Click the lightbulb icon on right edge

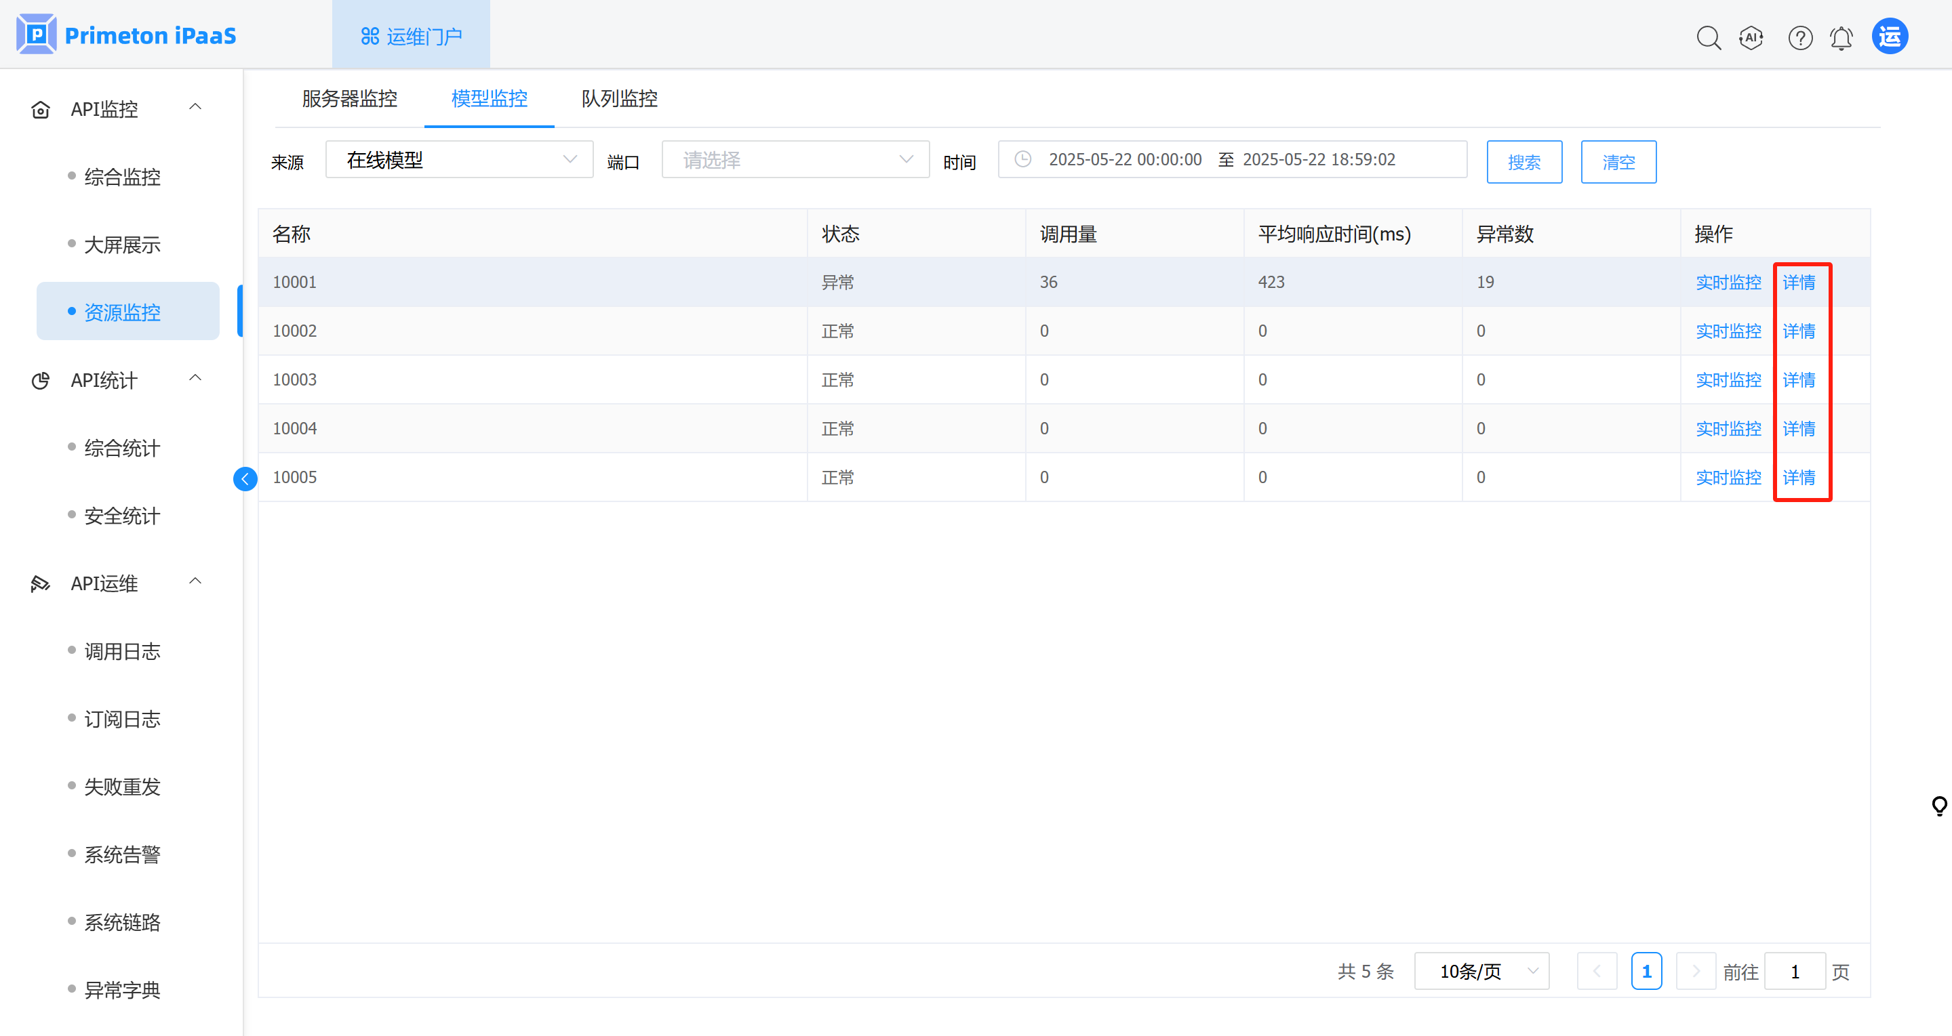coord(1939,805)
